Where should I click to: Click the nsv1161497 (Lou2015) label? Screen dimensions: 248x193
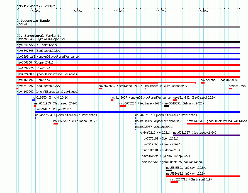[33, 80]
